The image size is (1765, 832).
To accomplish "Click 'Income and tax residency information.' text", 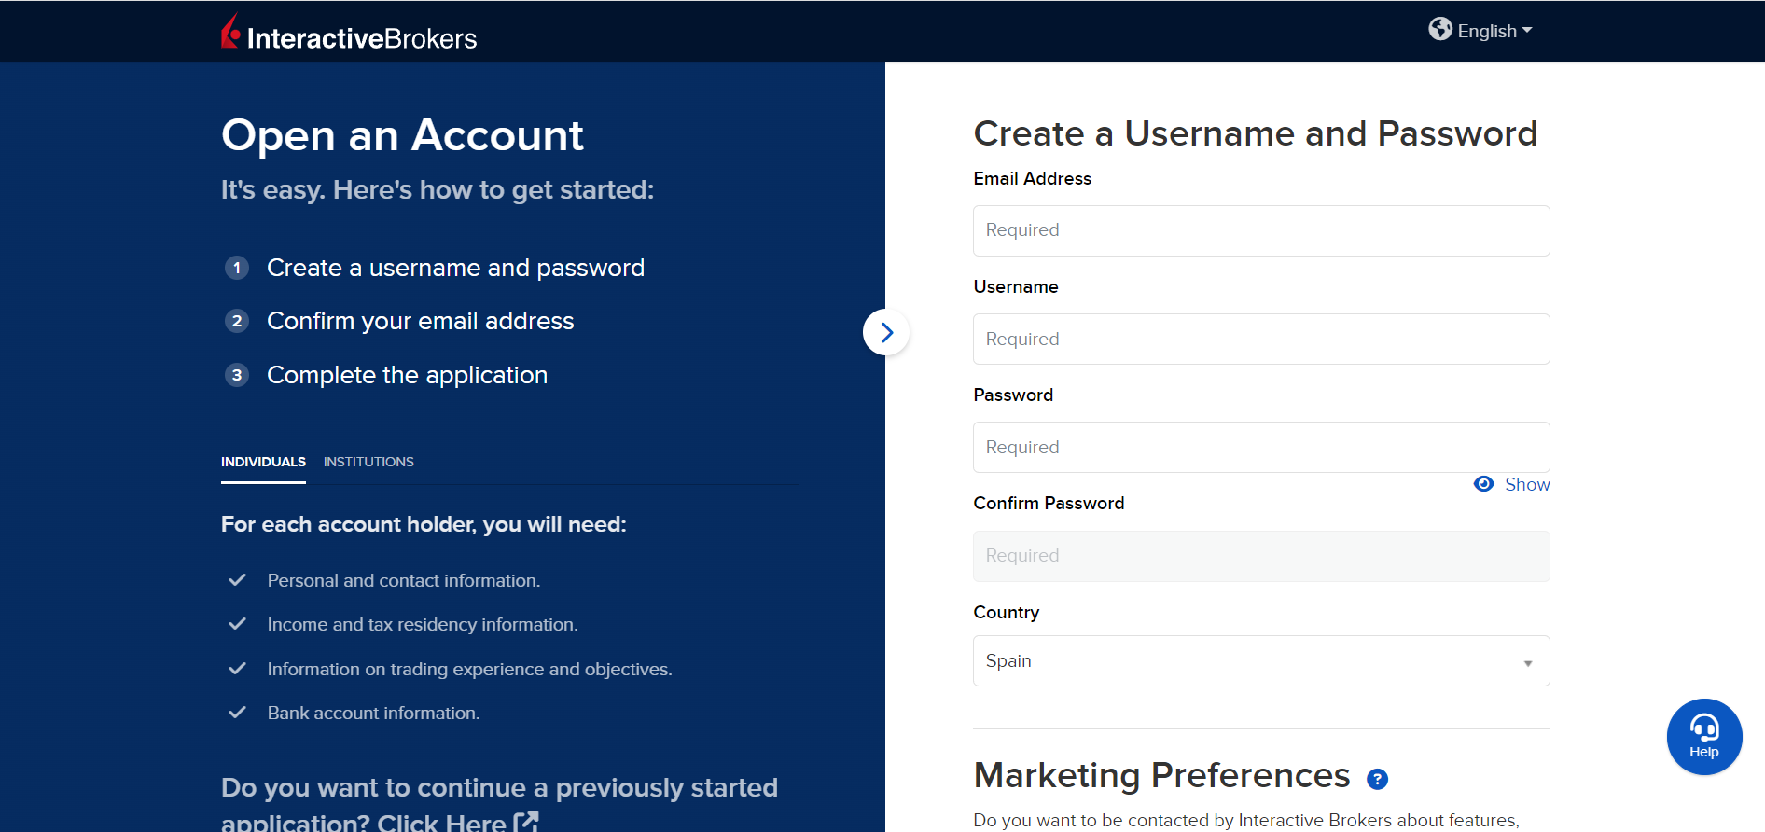I will click(423, 624).
